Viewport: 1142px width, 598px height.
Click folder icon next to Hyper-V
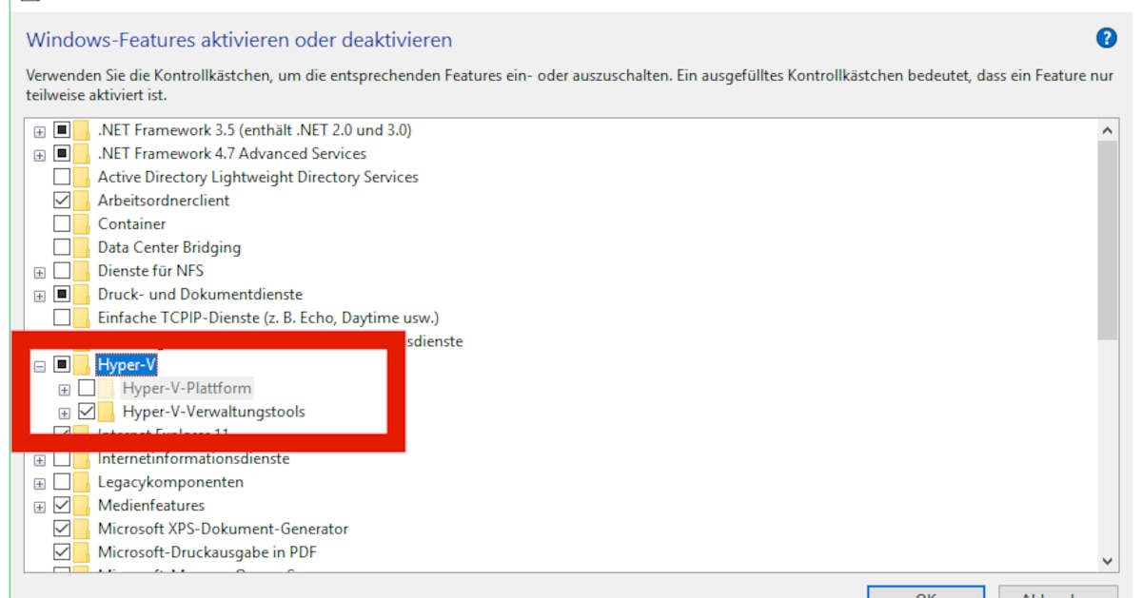83,364
